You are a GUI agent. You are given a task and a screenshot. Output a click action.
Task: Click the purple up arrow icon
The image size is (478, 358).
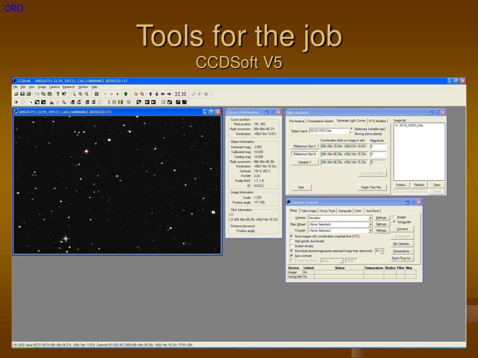click(150, 94)
